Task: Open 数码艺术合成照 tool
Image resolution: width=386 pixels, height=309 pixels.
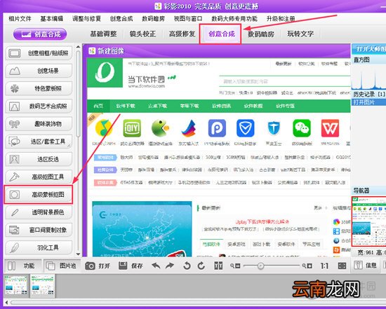Action: coord(39,107)
